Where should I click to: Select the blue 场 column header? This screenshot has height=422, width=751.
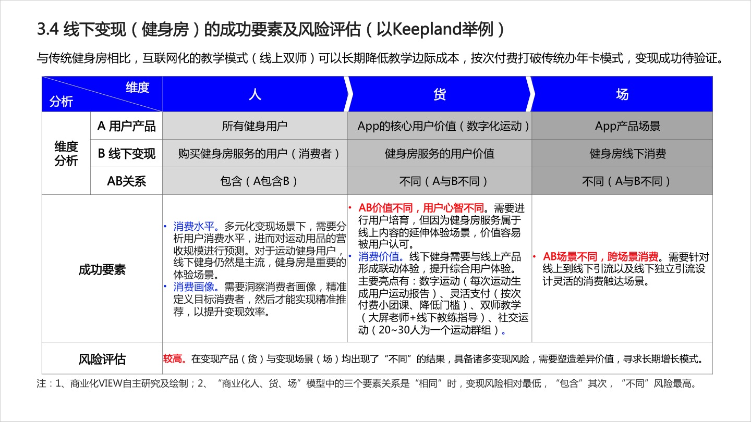tap(622, 94)
